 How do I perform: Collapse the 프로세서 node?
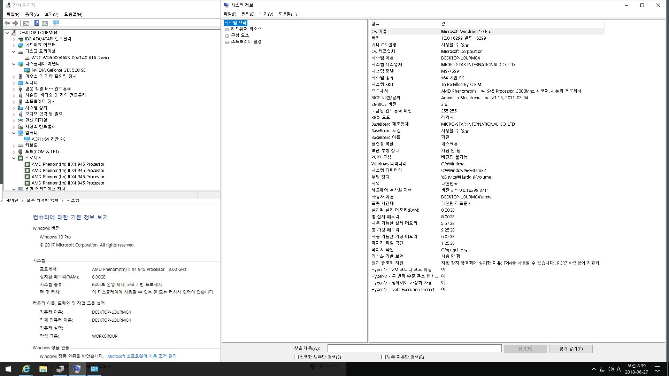tap(14, 158)
